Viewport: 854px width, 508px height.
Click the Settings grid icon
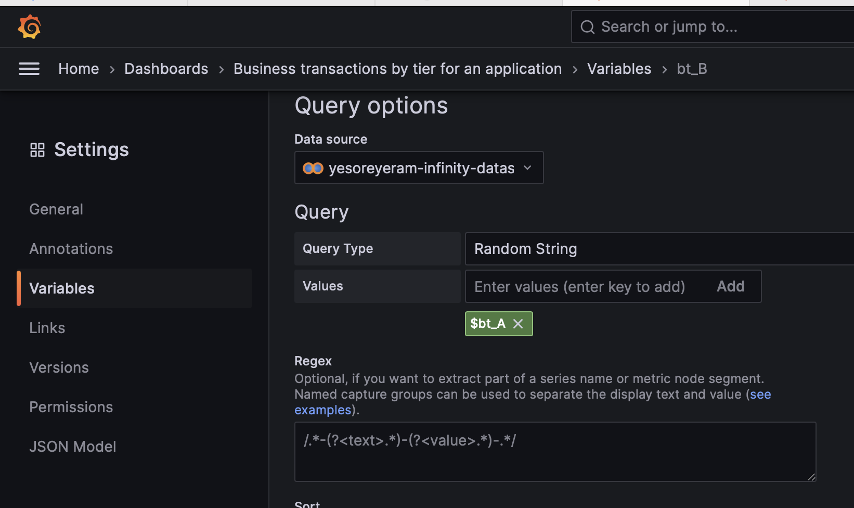(37, 150)
